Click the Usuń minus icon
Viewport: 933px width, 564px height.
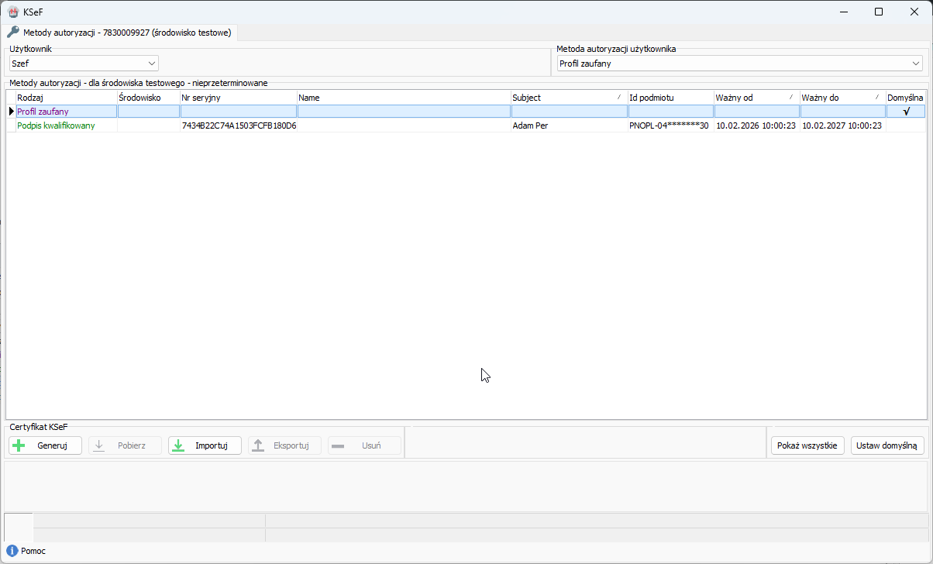coord(338,445)
